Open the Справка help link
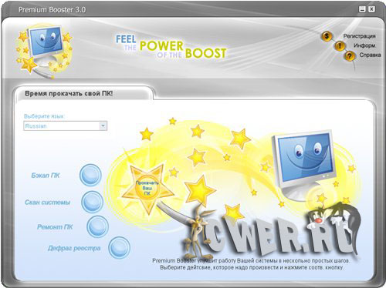386x288 pixels. (370, 55)
